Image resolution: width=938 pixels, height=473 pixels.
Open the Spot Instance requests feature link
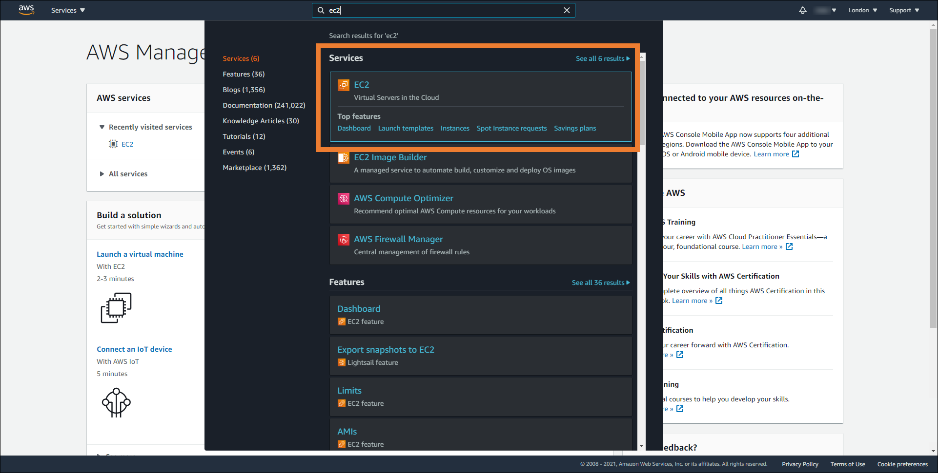point(511,128)
